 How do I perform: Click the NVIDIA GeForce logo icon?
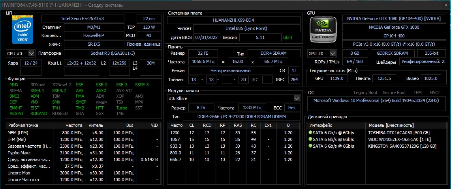coord(323,29)
